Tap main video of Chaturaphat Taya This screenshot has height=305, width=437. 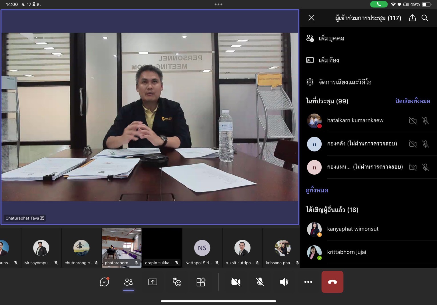click(150, 117)
